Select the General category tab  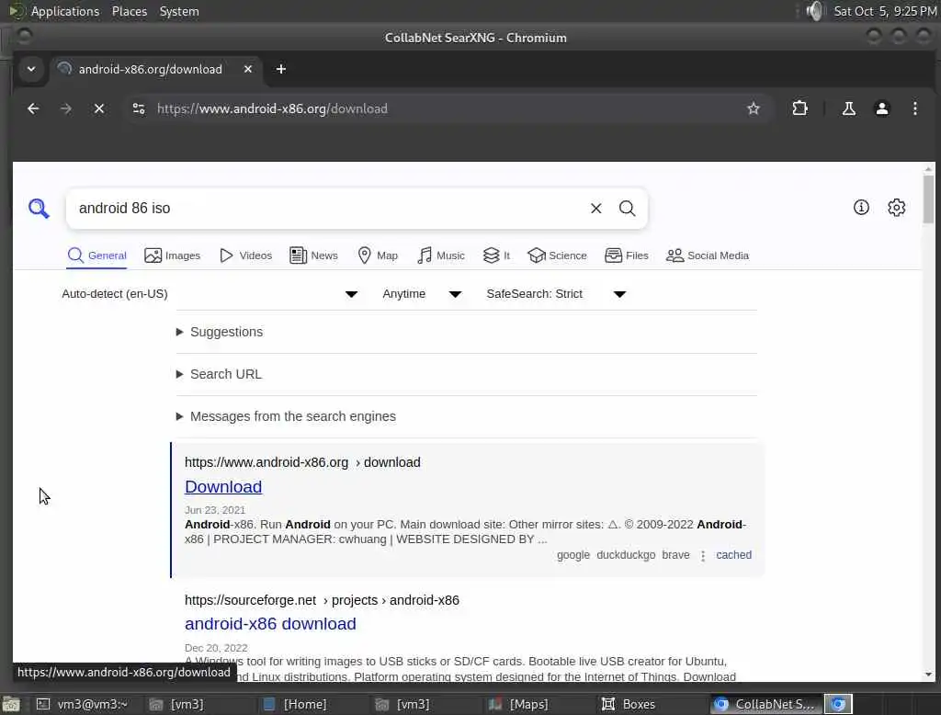click(x=96, y=255)
